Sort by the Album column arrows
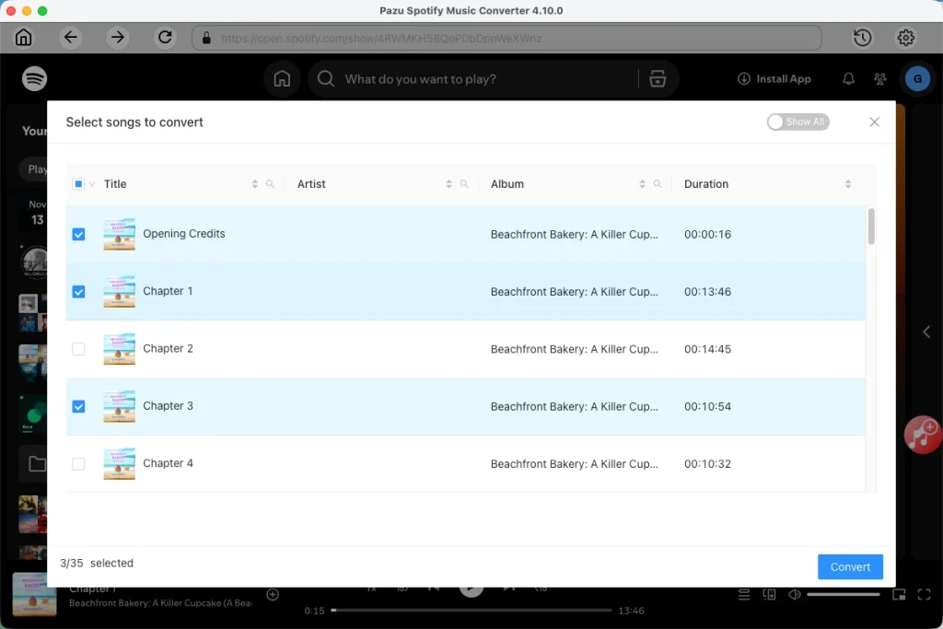This screenshot has width=943, height=629. 642,184
